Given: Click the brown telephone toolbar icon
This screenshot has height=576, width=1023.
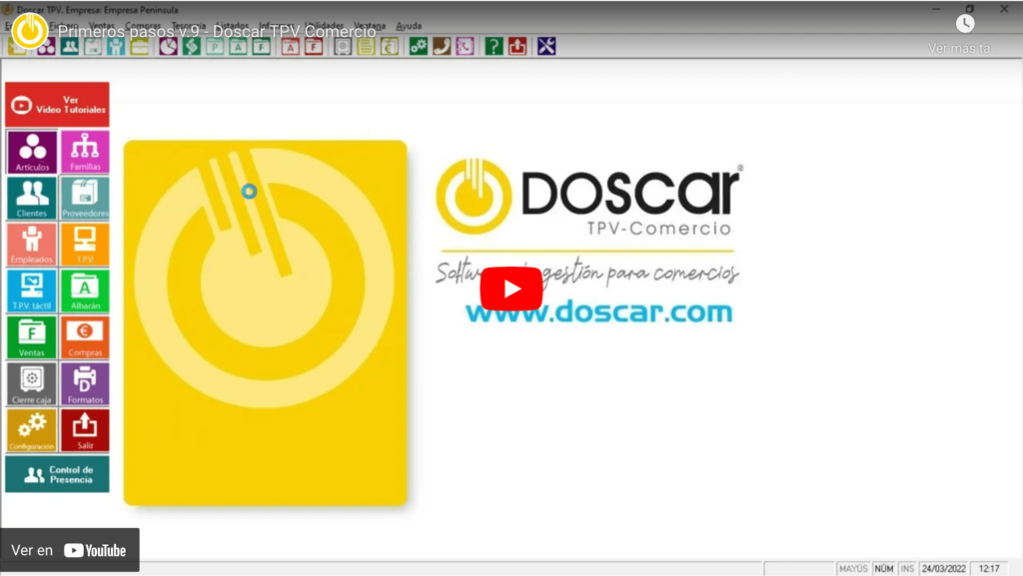Looking at the screenshot, I should (x=442, y=47).
